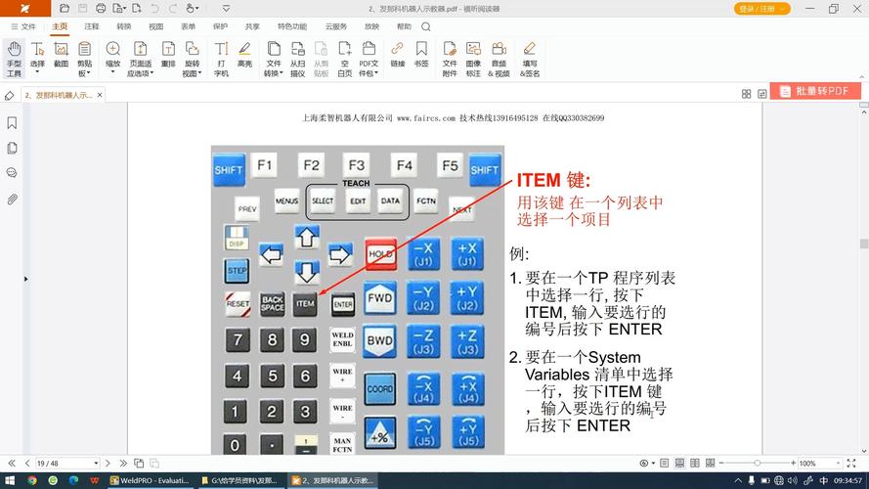The image size is (869, 489).
Task: Insert a Blank Page (空白页)
Action: (345, 59)
